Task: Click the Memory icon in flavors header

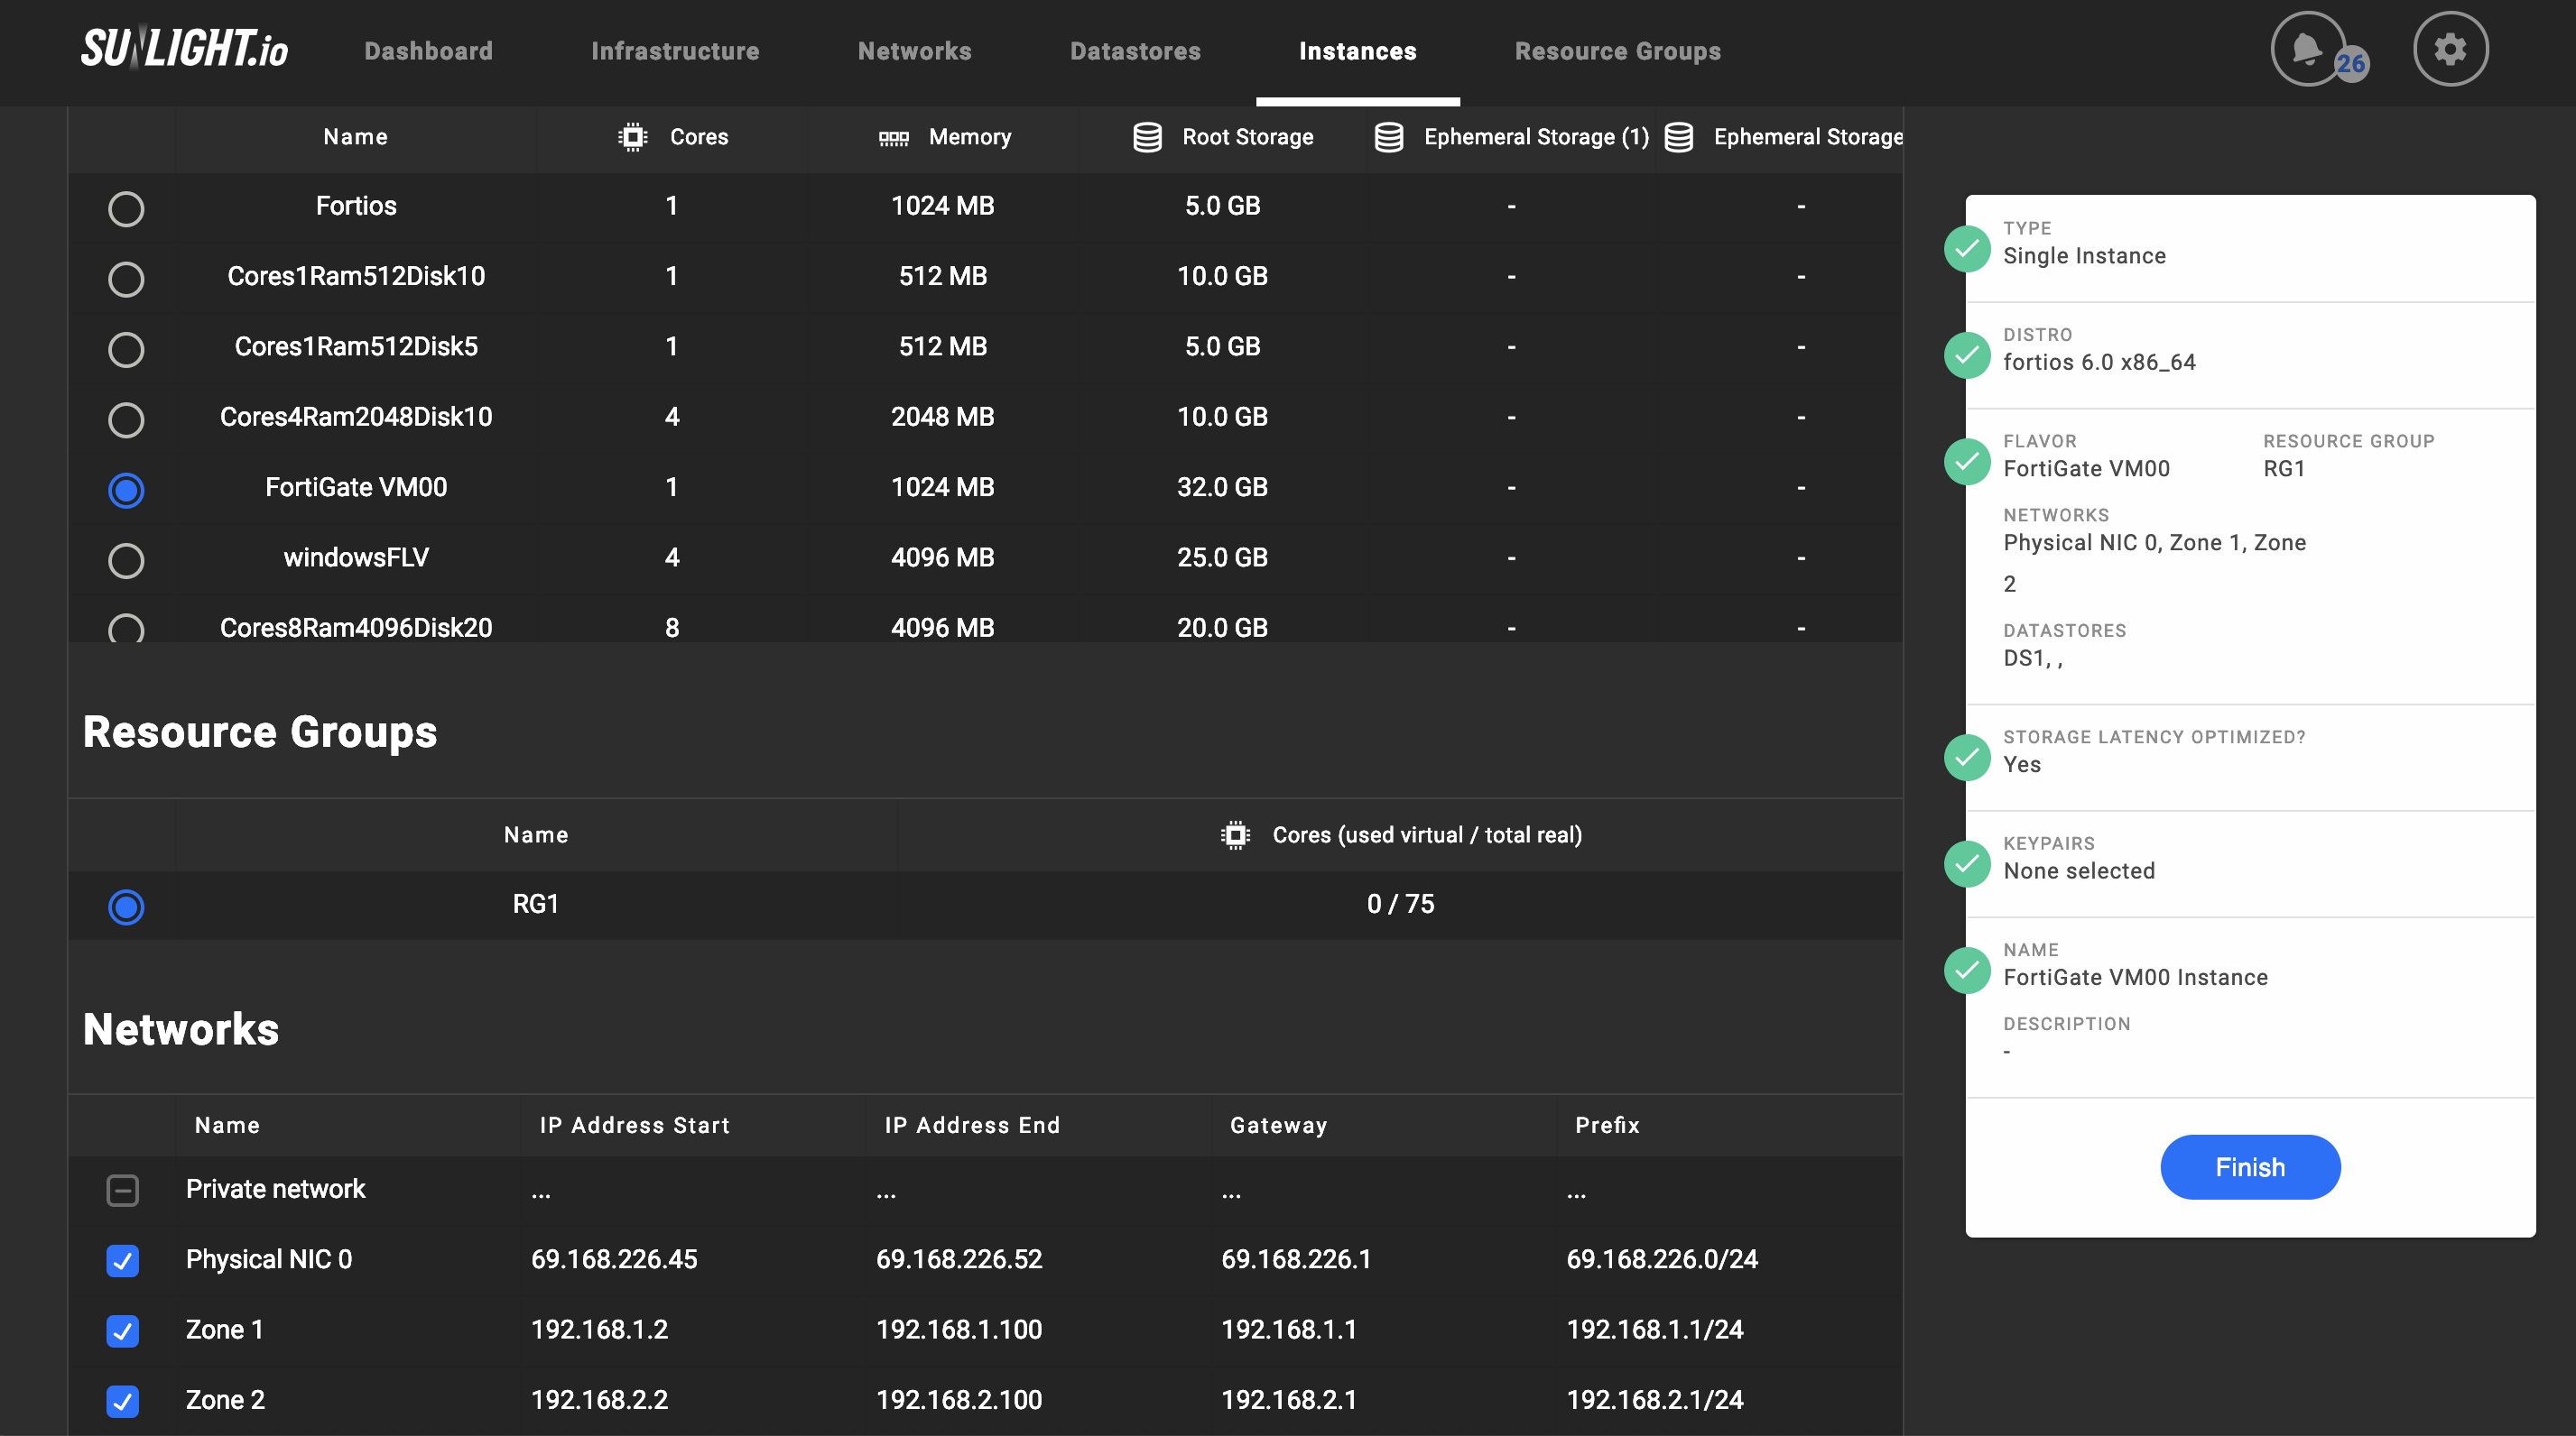Action: coord(893,138)
